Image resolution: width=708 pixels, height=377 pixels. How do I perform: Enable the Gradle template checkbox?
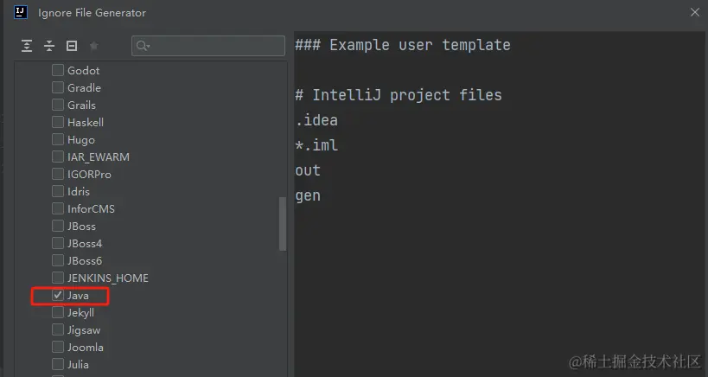tap(58, 88)
